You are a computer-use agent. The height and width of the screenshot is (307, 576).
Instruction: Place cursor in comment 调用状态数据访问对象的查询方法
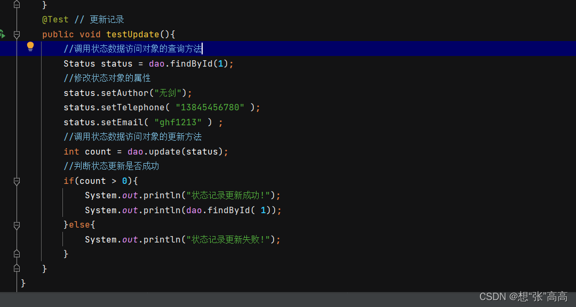click(133, 49)
